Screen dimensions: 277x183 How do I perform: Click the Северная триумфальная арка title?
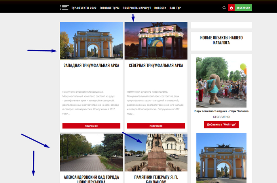[x=156, y=65]
